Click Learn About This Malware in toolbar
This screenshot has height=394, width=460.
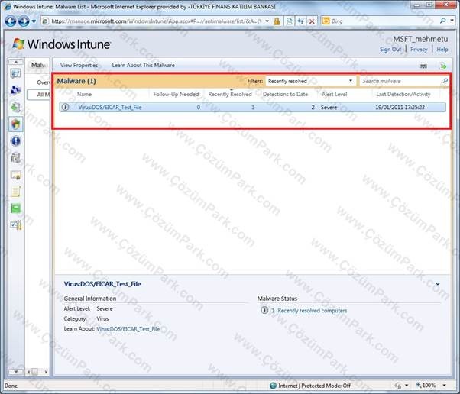point(143,65)
